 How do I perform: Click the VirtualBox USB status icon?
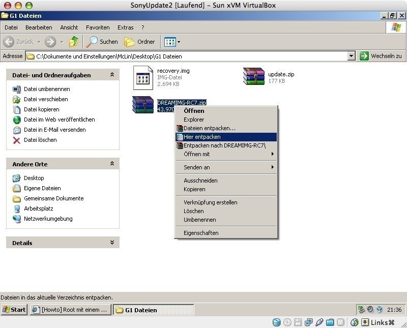(319, 322)
